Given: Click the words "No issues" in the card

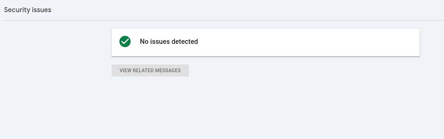Looking at the screenshot, I should pyautogui.click(x=154, y=41).
